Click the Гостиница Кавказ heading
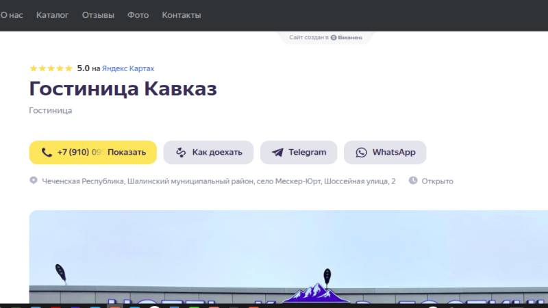This screenshot has height=308, width=548. pos(123,90)
